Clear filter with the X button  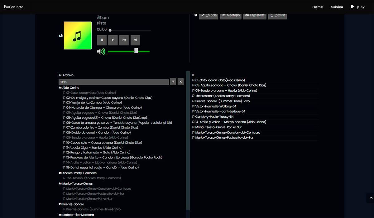pyautogui.click(x=180, y=82)
